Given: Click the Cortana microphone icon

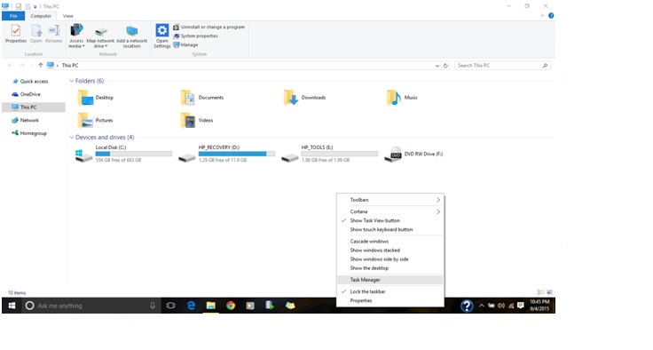Looking at the screenshot, I should click(153, 306).
